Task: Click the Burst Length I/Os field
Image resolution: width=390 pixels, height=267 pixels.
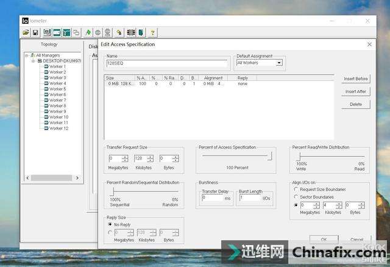Action: pyautogui.click(x=250, y=198)
